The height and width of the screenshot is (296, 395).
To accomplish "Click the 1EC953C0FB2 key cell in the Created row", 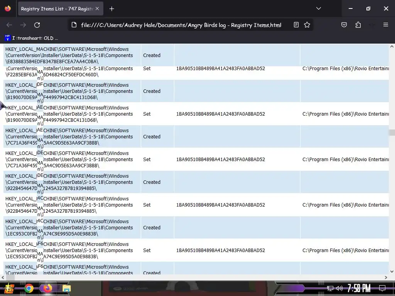I will click(72, 227).
